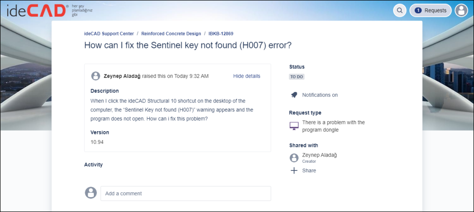
Task: Click the request count badge showing 1
Action: click(418, 11)
